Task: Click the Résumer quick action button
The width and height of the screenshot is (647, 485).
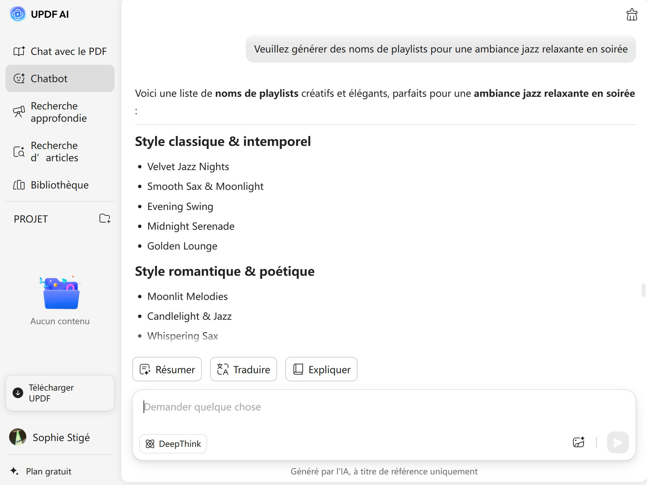Action: 167,369
